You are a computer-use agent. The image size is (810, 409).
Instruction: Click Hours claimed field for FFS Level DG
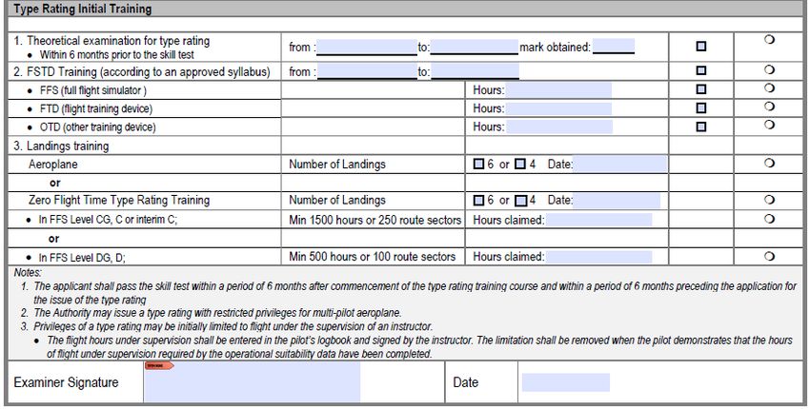coord(598,256)
